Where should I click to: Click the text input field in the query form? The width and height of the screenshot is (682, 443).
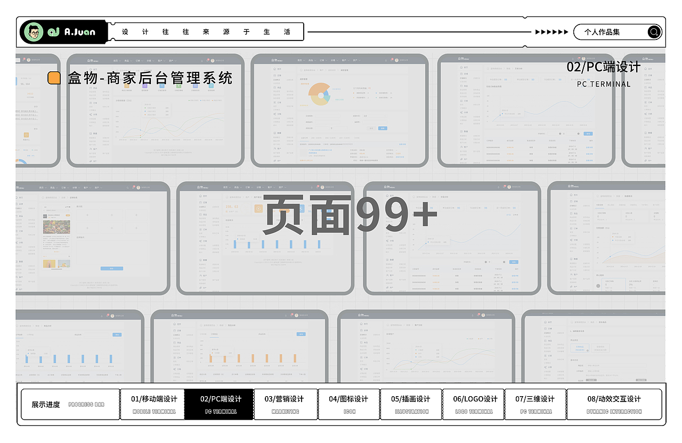(x=328, y=116)
